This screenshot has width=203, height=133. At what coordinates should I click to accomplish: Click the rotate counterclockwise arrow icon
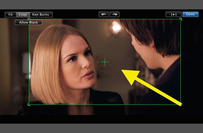(x=104, y=14)
